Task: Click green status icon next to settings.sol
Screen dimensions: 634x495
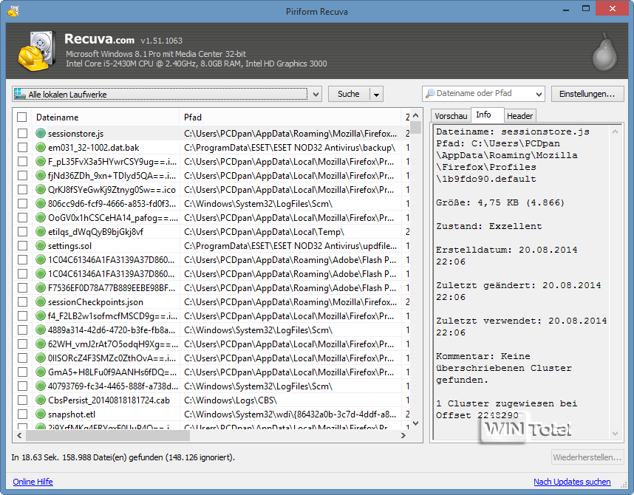Action: coord(41,246)
